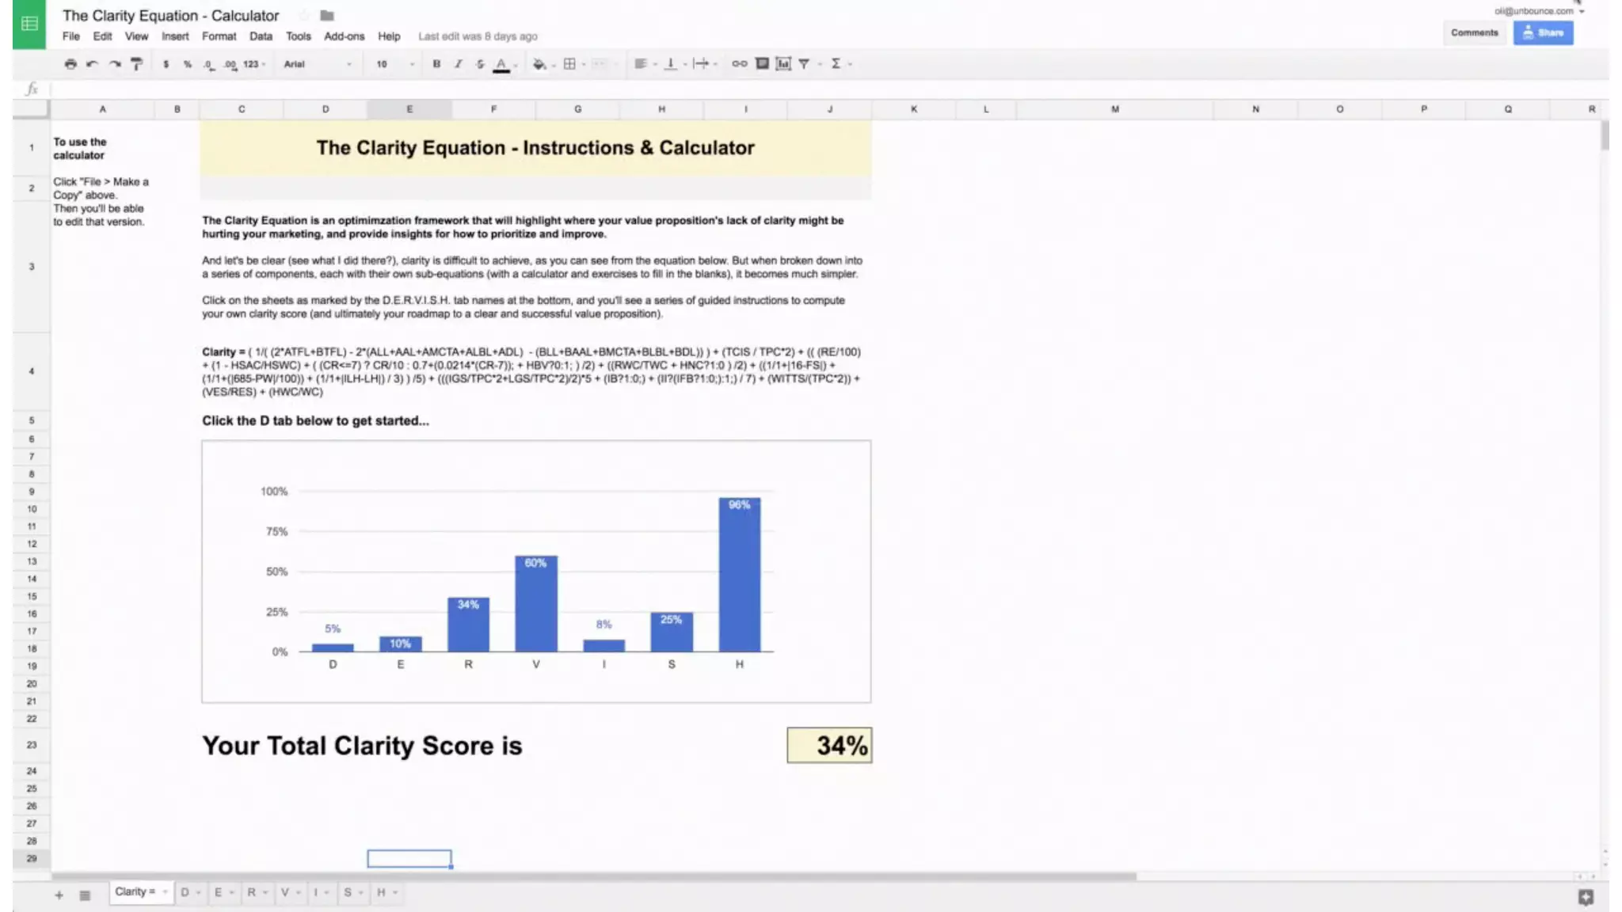1622x912 pixels.
Task: Click the 34% total clarity score cell
Action: 829,745
